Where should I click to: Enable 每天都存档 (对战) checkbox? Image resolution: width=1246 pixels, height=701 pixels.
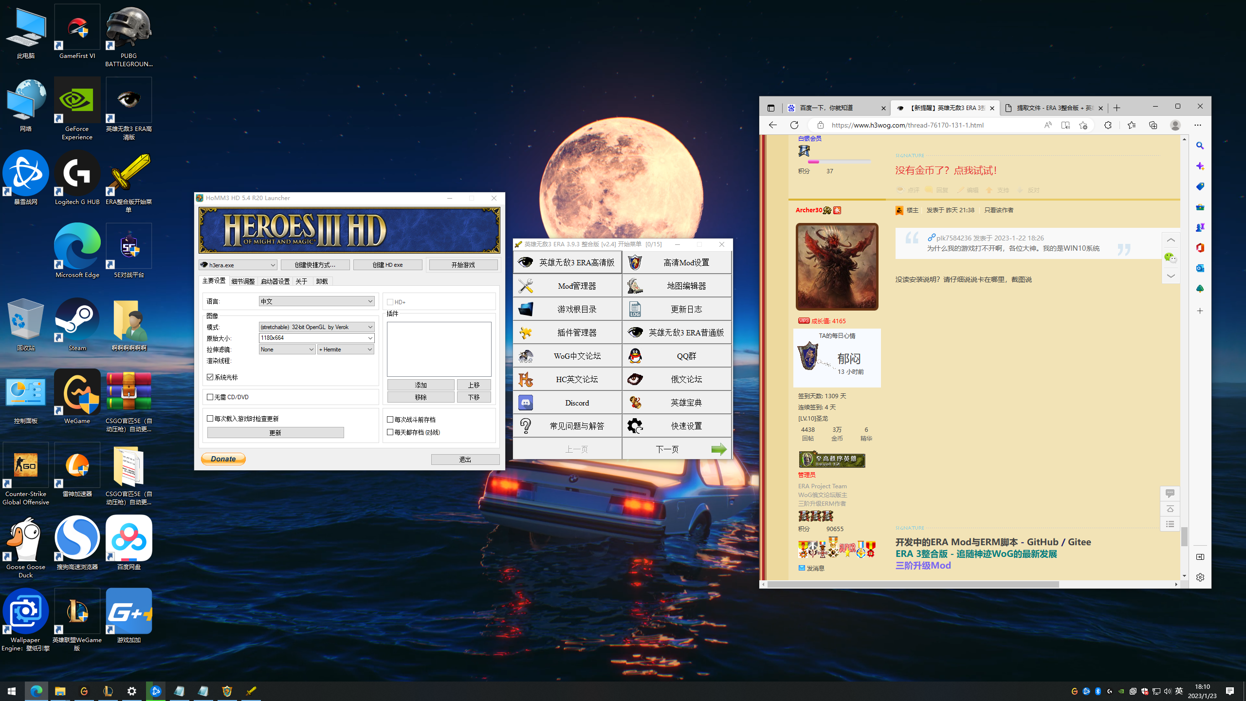(390, 432)
